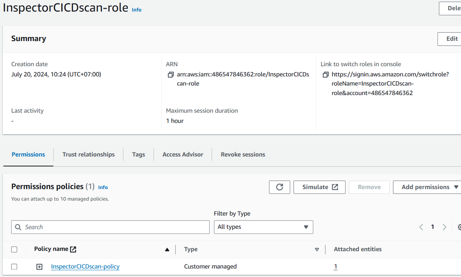Open the Tags tab

139,154
